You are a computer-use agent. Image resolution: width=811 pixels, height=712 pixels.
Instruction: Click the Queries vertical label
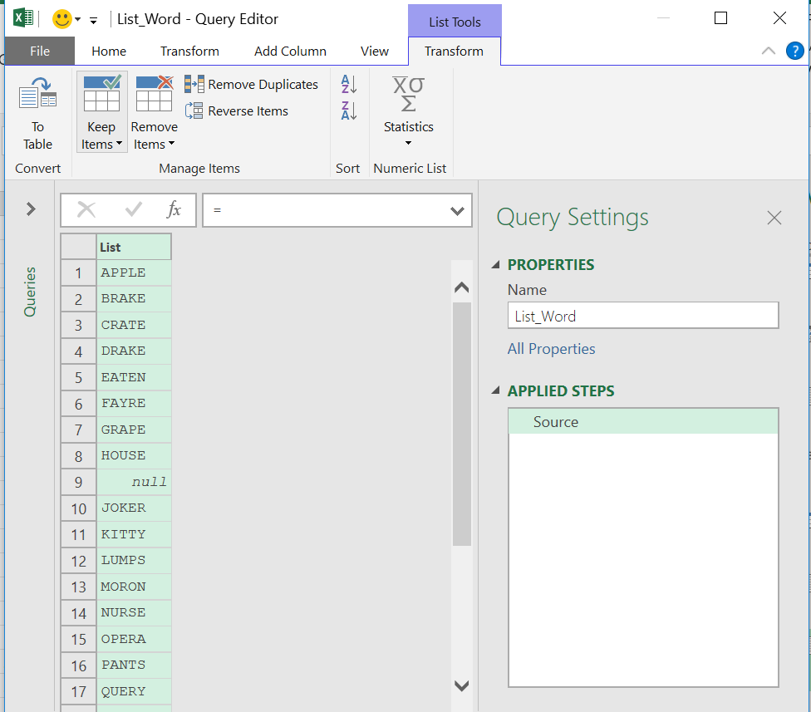point(30,292)
